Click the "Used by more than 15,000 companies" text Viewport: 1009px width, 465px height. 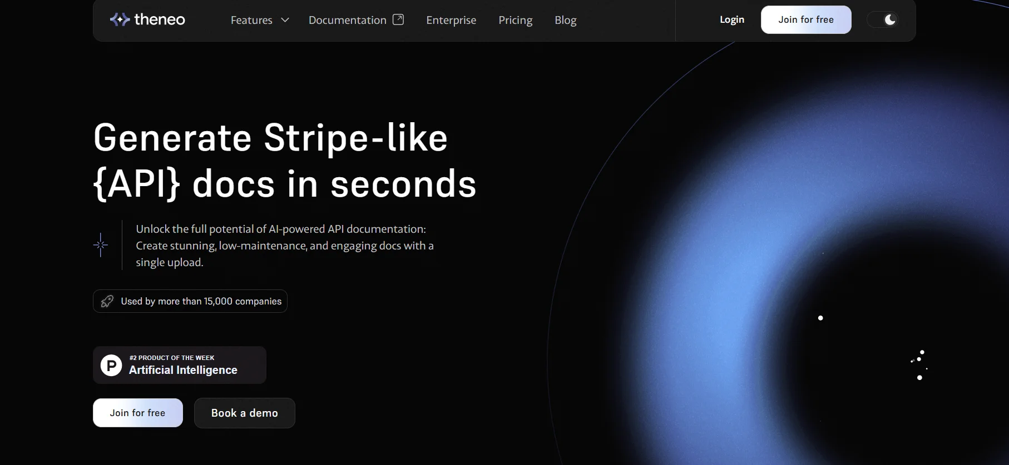[201, 301]
